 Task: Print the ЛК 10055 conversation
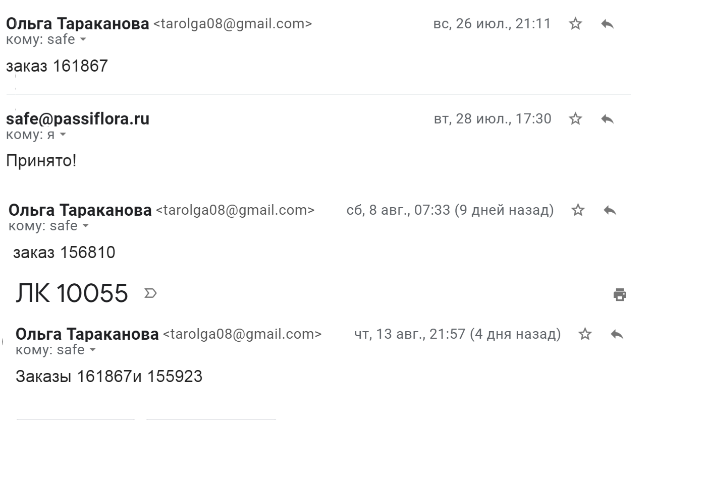pos(620,294)
